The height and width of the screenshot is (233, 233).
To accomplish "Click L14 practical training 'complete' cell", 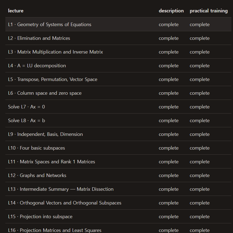I will click(x=200, y=203).
